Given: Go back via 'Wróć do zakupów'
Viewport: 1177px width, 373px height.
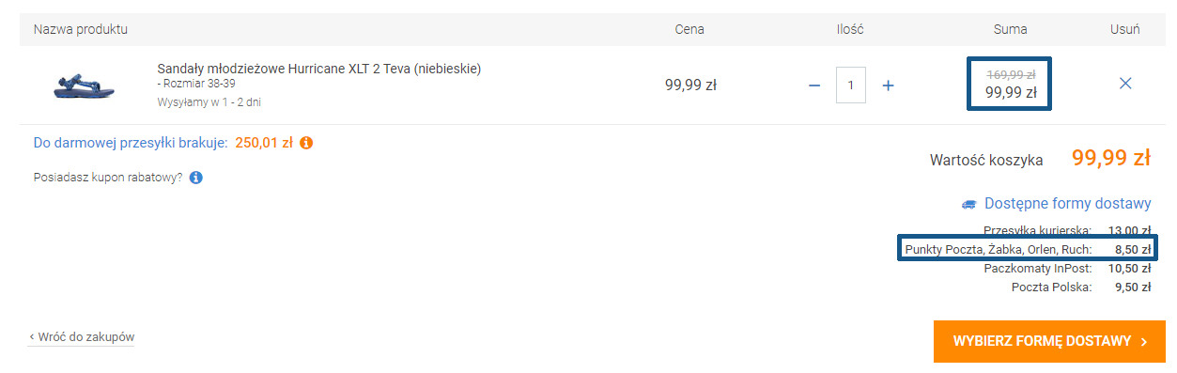Looking at the screenshot, I should click(x=81, y=336).
